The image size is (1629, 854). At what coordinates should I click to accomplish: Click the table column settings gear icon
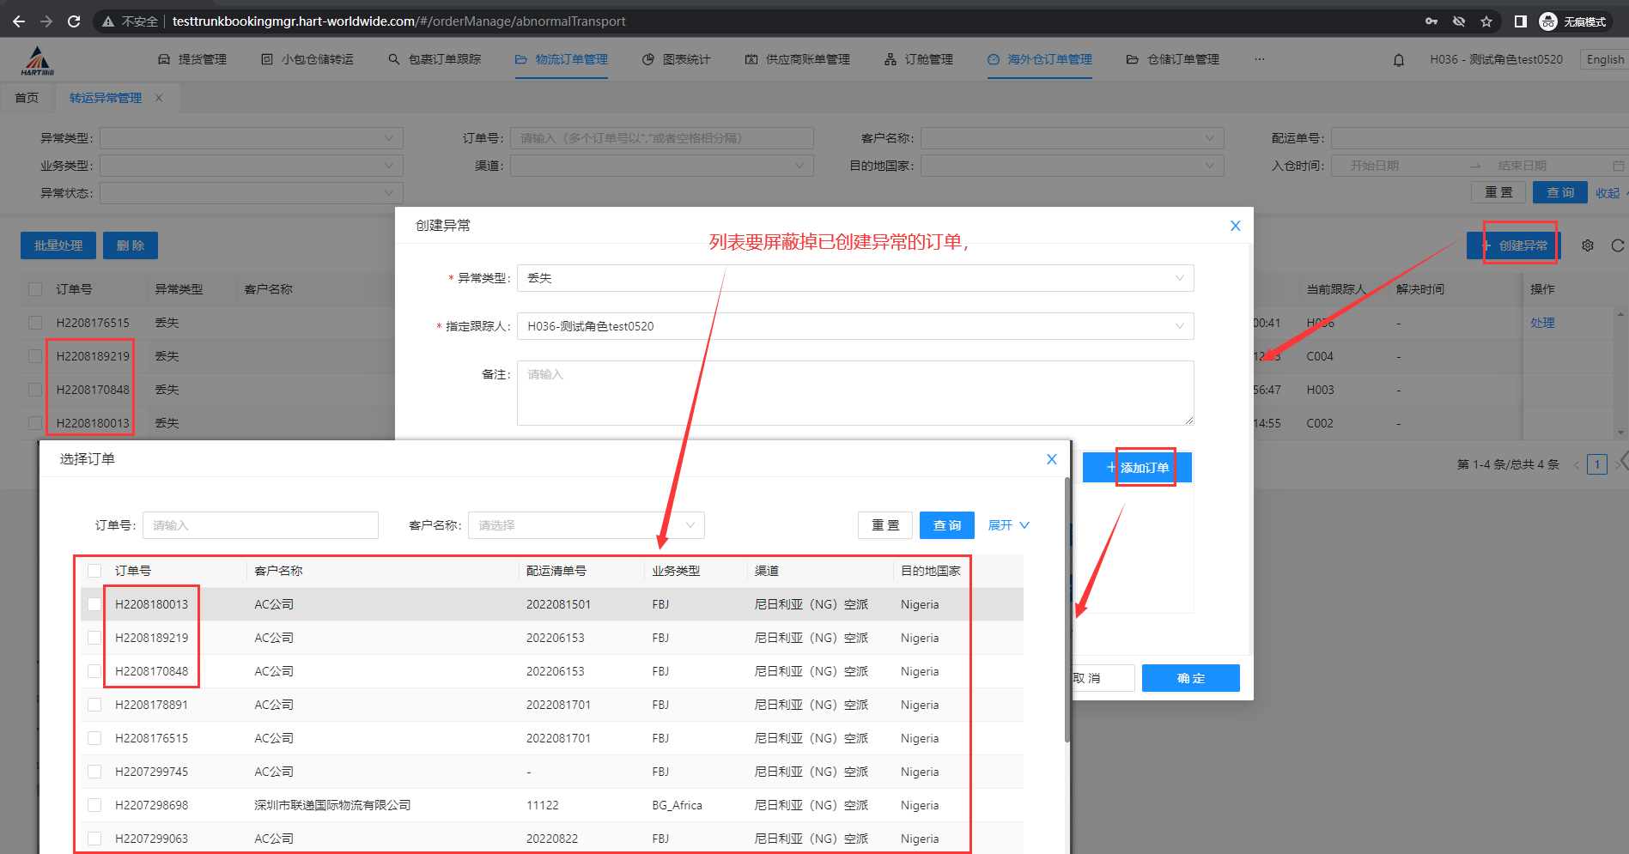(x=1588, y=245)
